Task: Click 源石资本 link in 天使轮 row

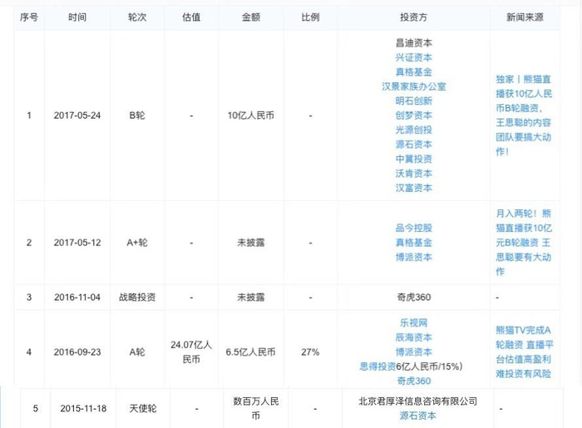Action: pyautogui.click(x=417, y=416)
